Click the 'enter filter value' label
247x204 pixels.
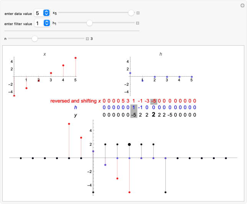pyautogui.click(x=18, y=24)
